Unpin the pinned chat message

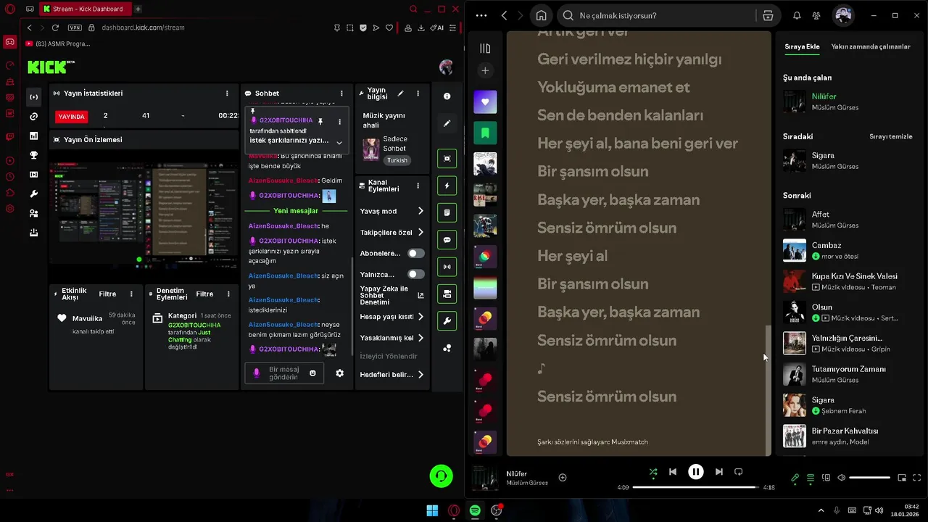(320, 121)
